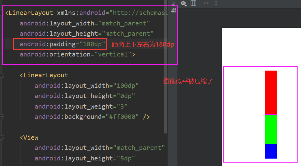Click the editor vertical scrollbar
The image size is (301, 166).
click(165, 67)
